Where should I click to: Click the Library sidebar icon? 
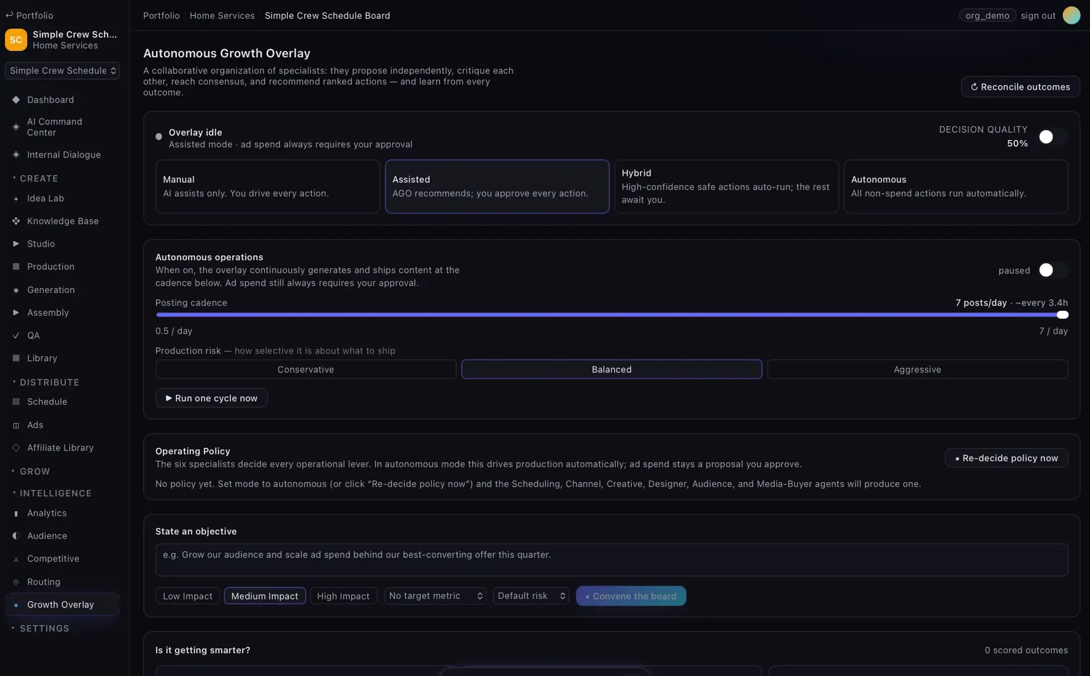click(x=16, y=358)
